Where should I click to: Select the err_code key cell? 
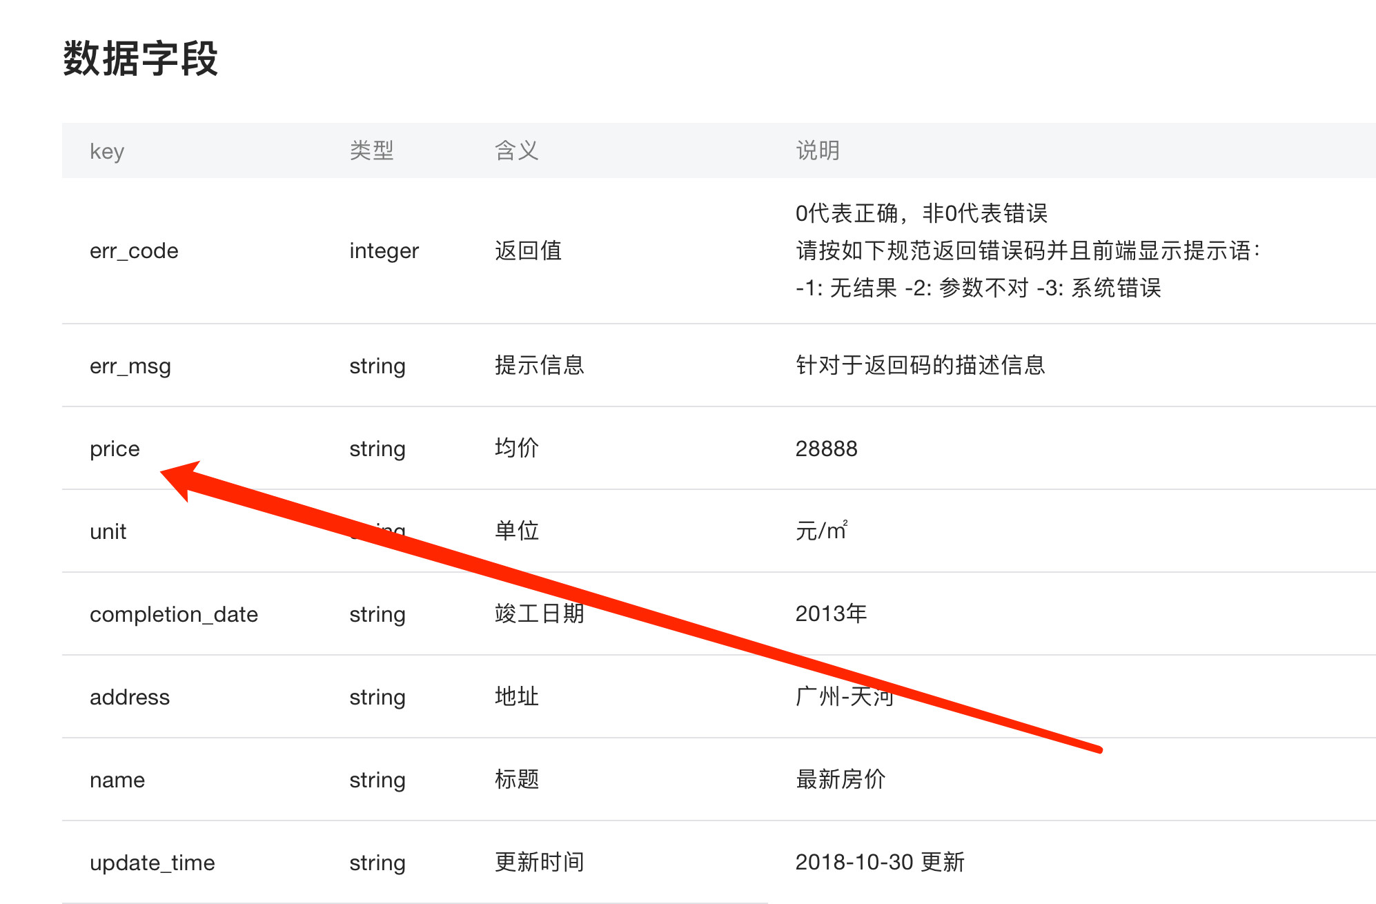134,250
